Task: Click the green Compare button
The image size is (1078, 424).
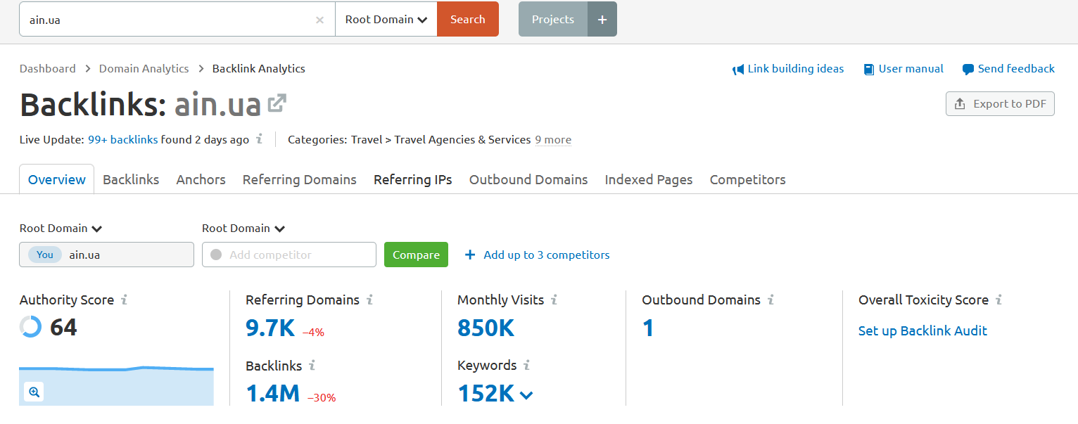Action: point(416,255)
